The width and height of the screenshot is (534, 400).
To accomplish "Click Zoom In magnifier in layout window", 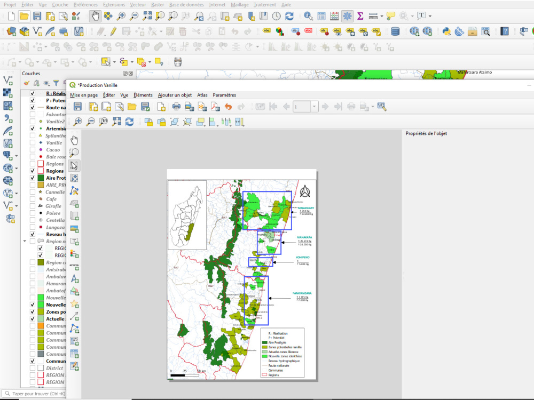I will (x=77, y=122).
